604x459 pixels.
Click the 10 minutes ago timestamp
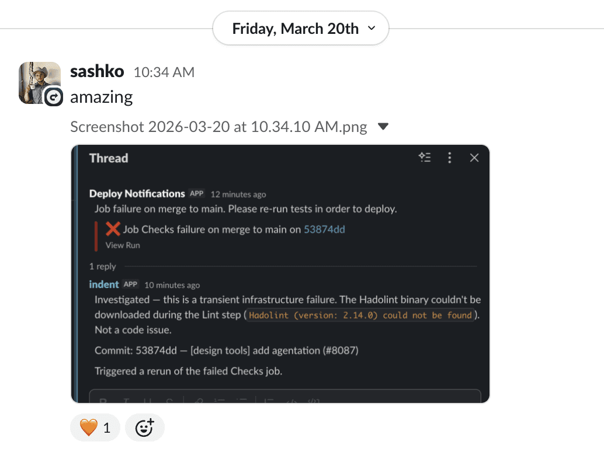tap(172, 286)
